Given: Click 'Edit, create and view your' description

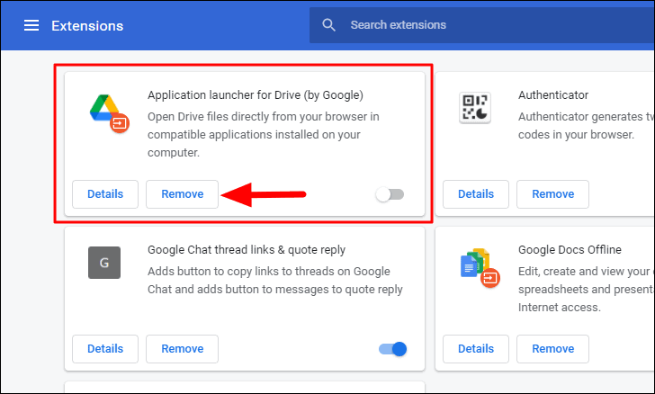Looking at the screenshot, I should 586,289.
